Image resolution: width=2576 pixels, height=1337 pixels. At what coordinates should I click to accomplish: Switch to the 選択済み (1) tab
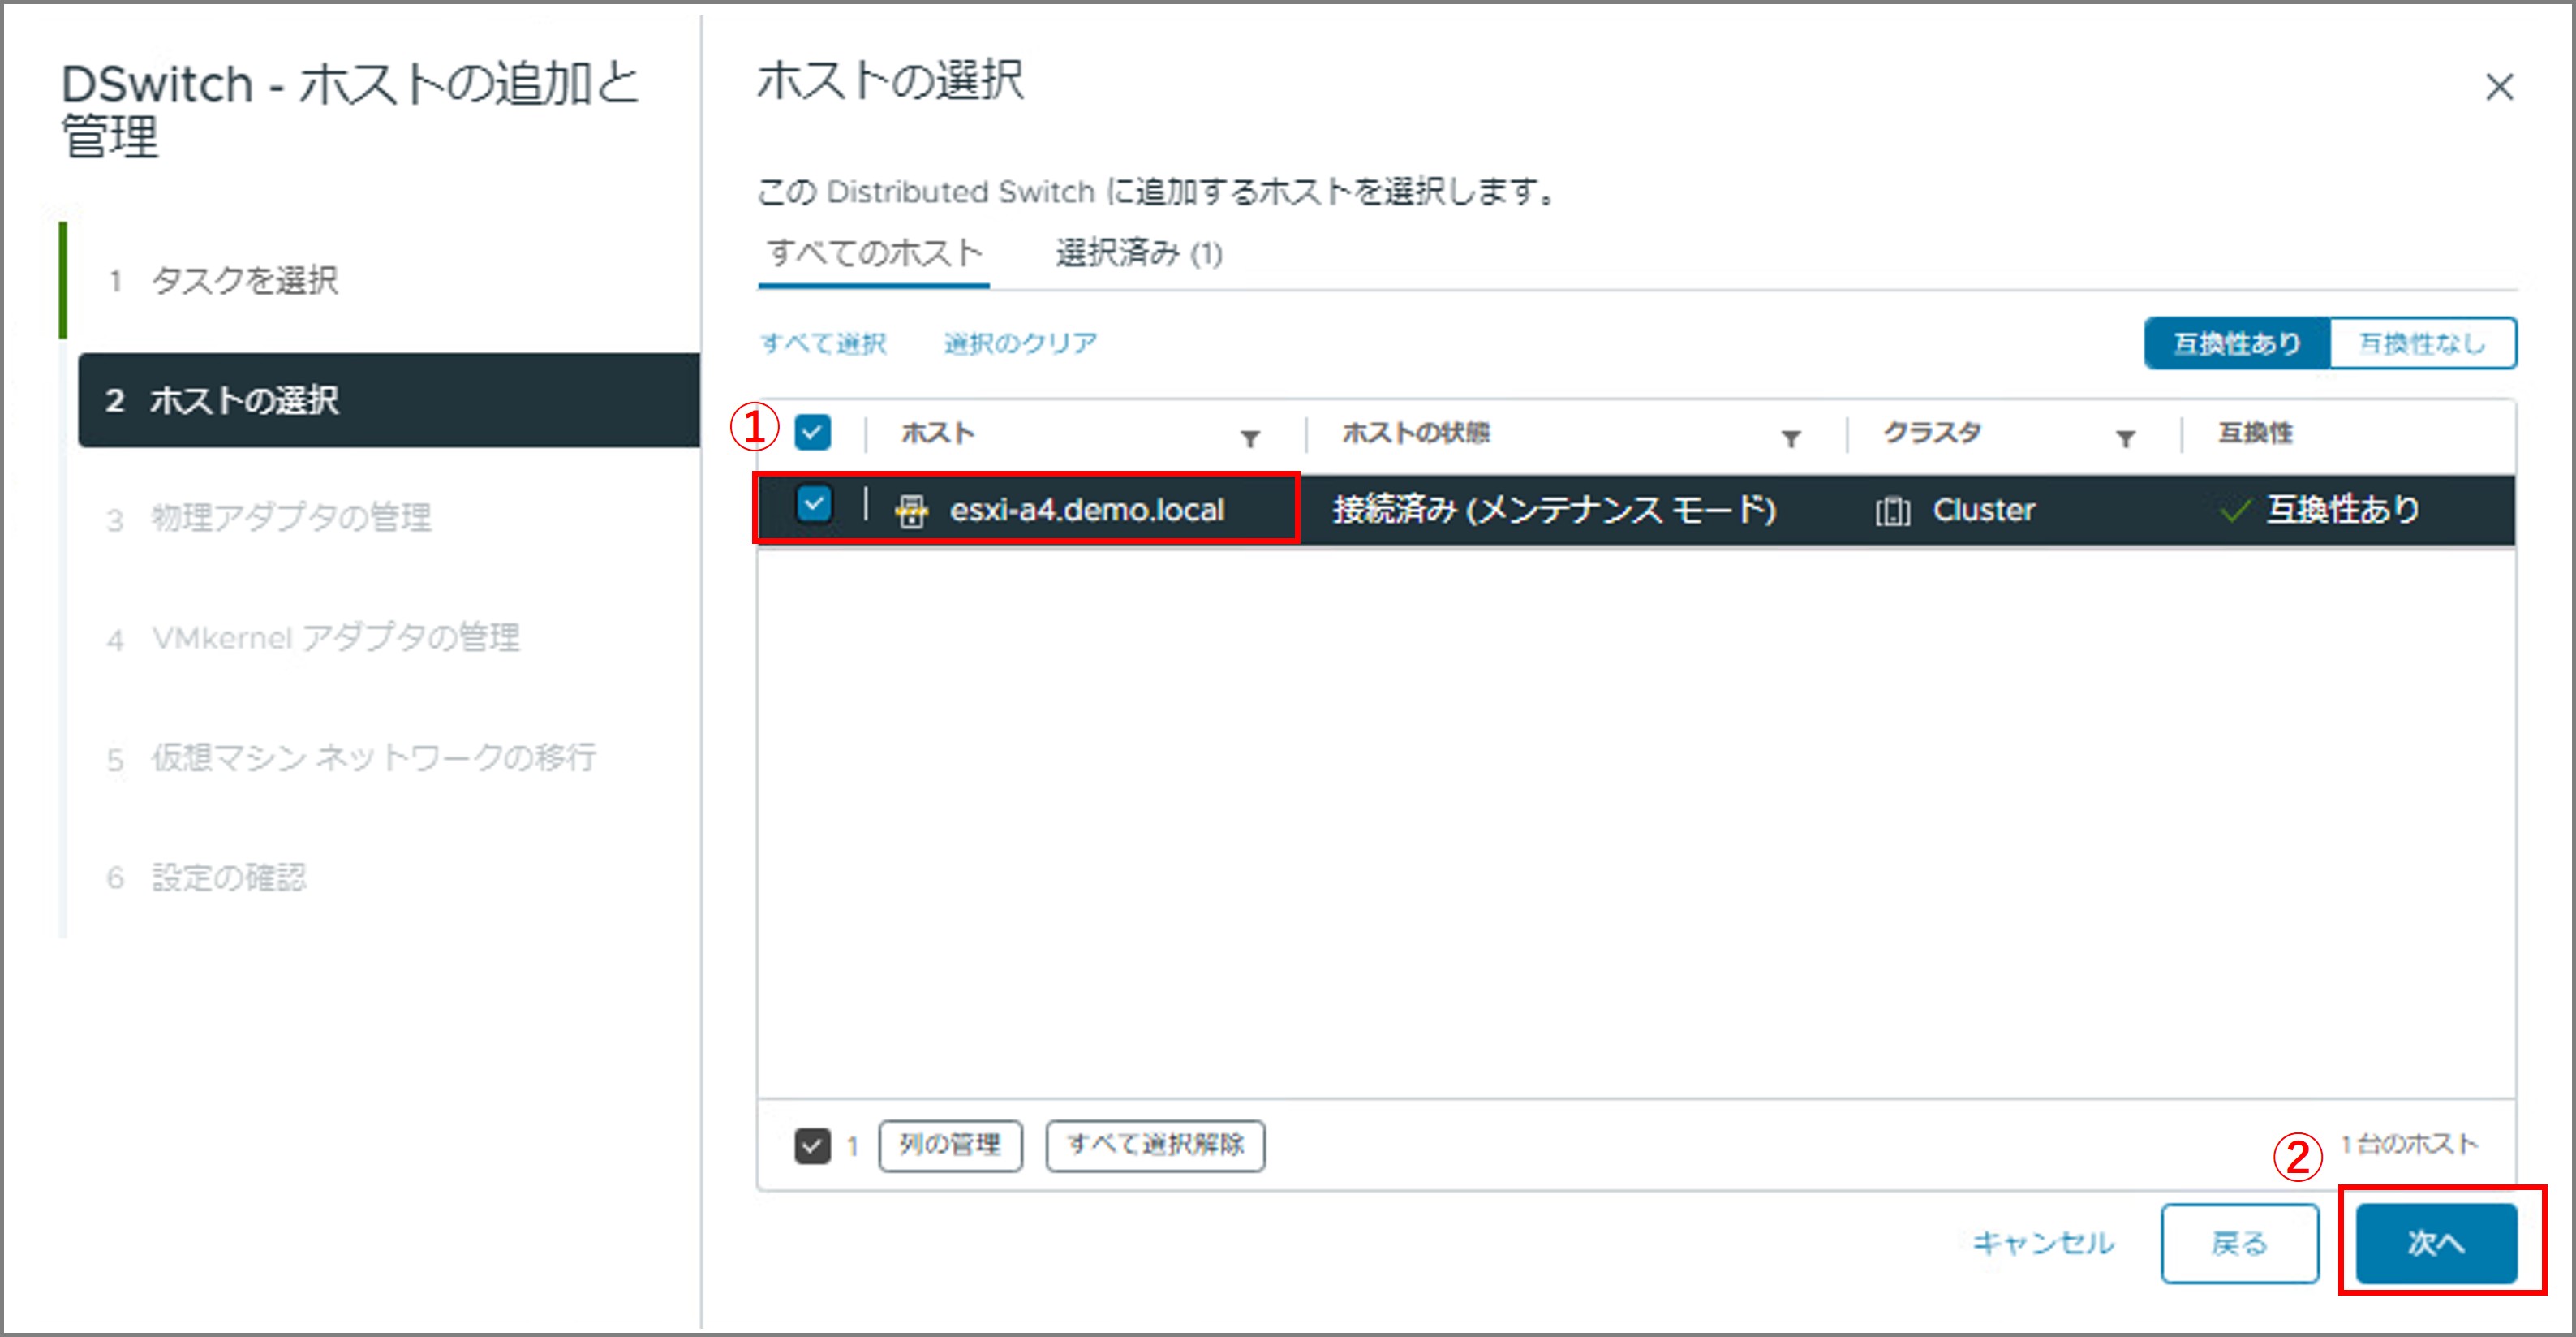[x=1139, y=253]
